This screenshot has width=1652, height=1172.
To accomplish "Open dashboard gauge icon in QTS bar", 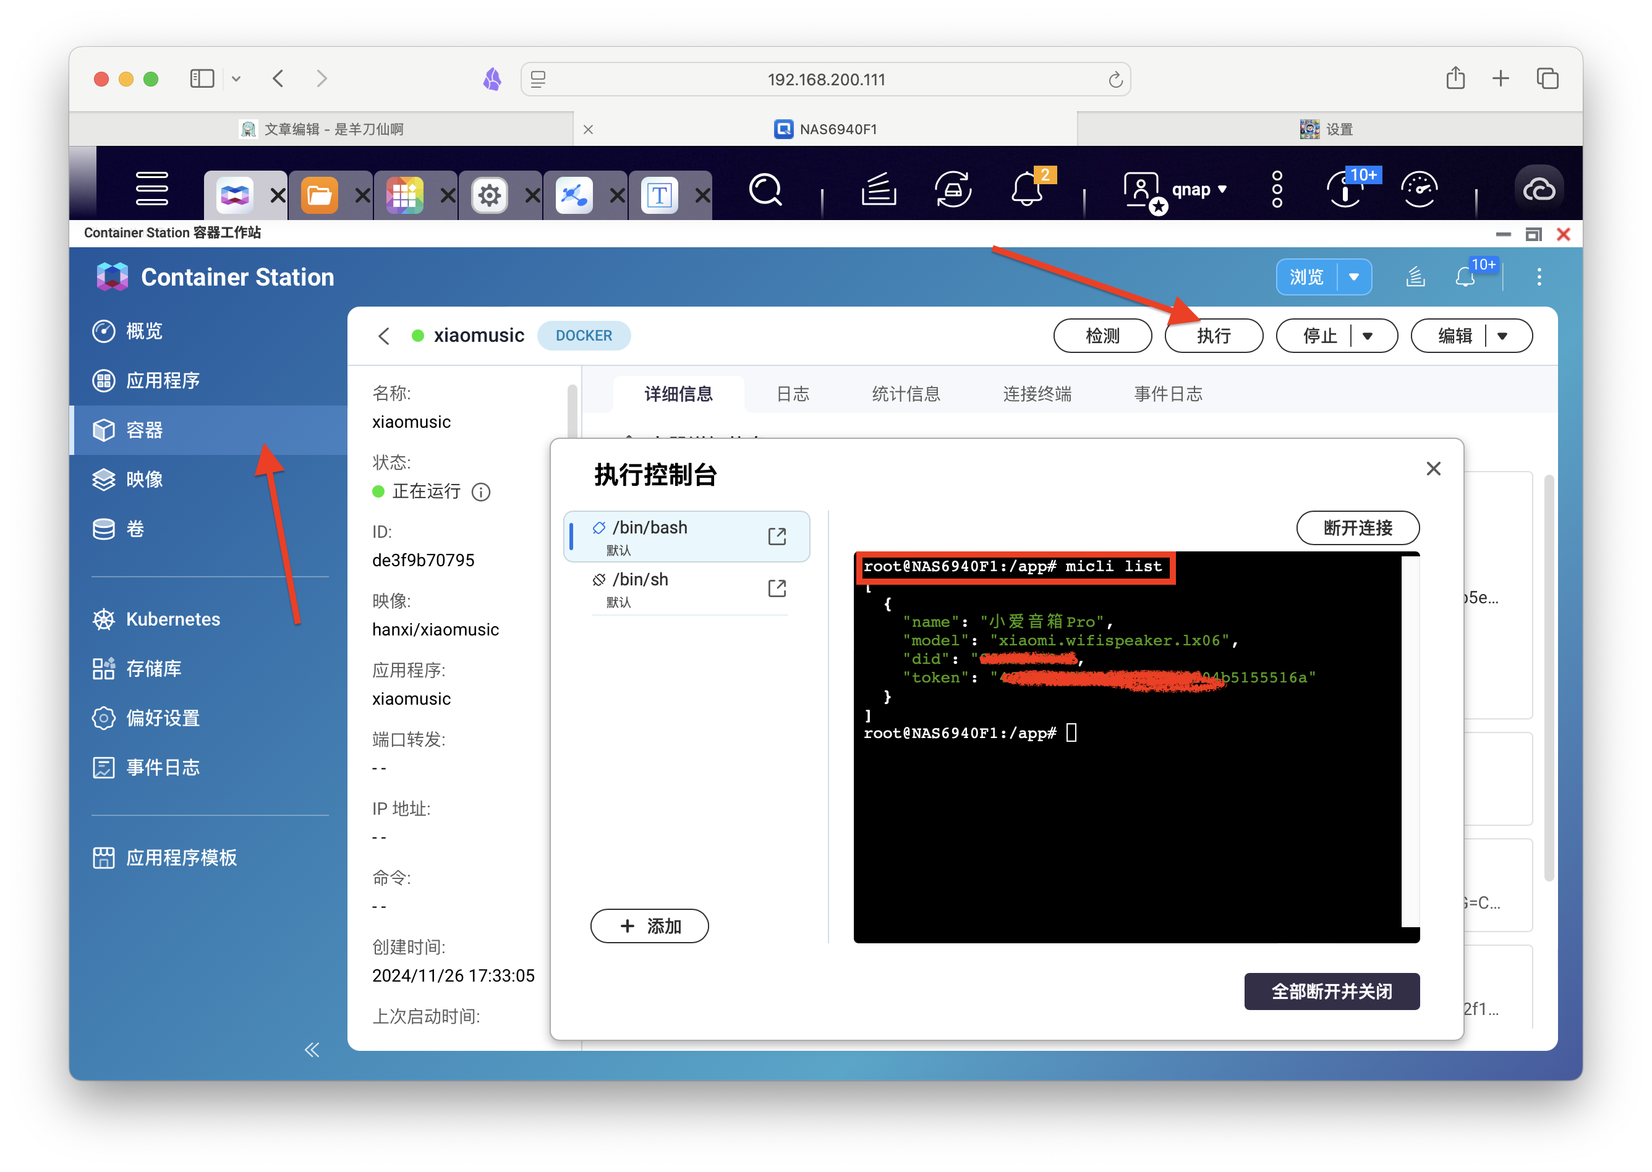I will 1419,190.
